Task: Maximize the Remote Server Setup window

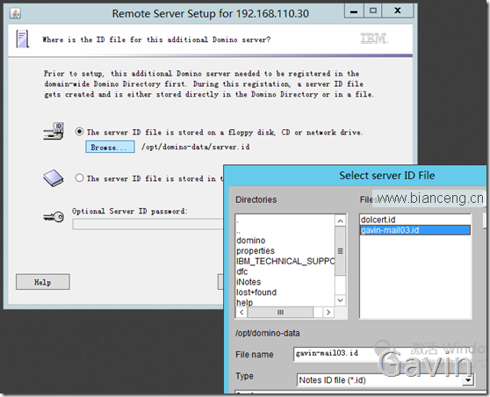Action: 373,11
